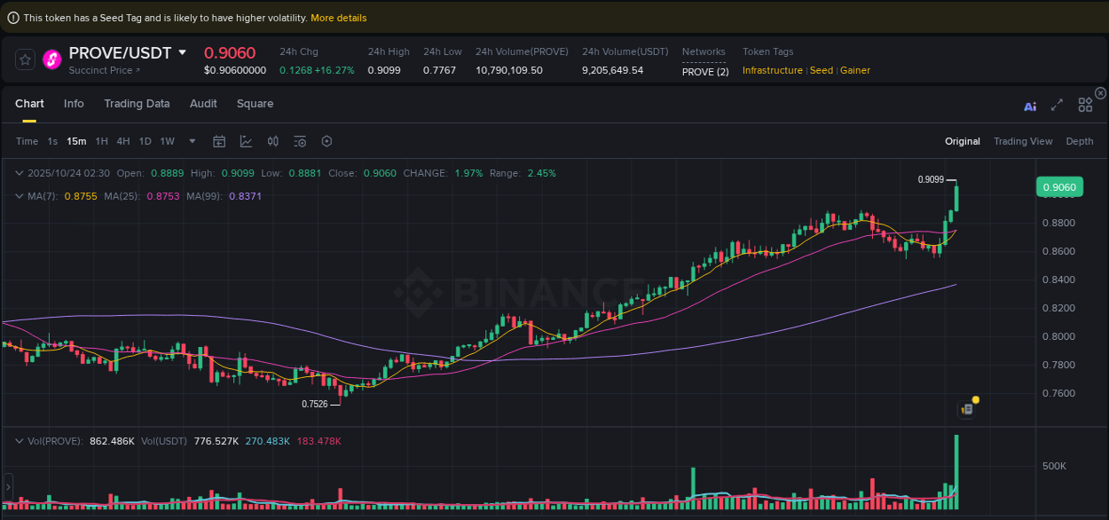Open the indicator list settings icon

point(300,141)
